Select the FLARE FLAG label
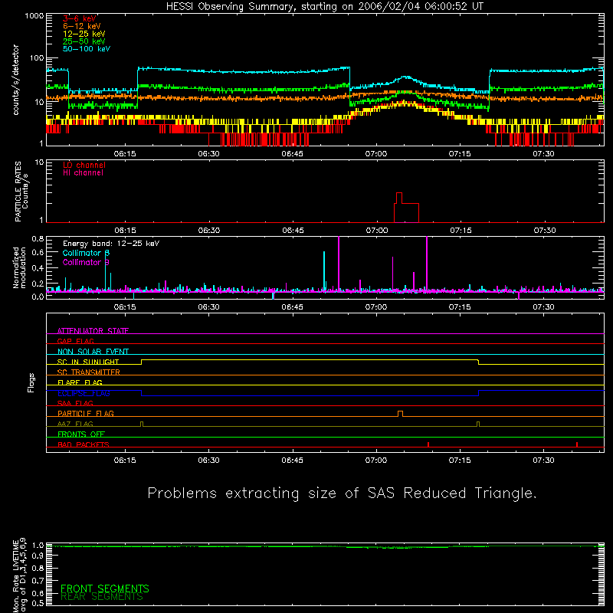This screenshot has height=613, width=613. (x=80, y=382)
